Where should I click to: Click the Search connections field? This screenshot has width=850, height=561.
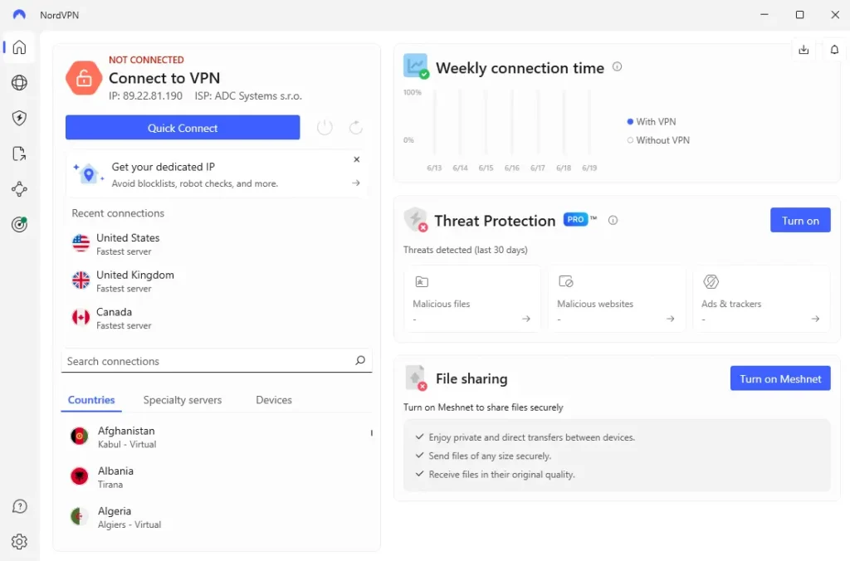pos(208,361)
